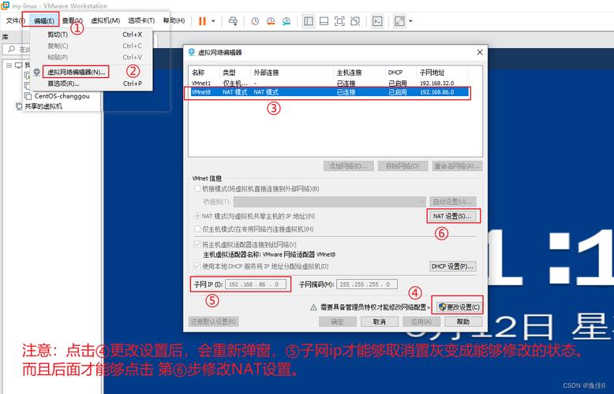This screenshot has width=614, height=394.
Task: Open the snapshot manager icon
Action: point(286,21)
